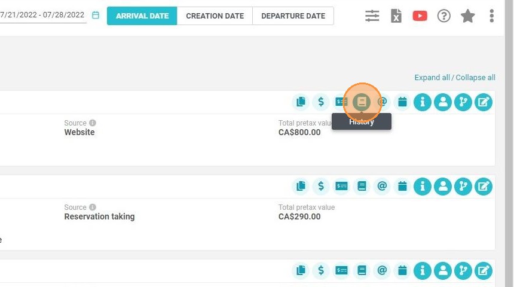Edit the Website reservation
Viewport: 514px width, 287px height.
pos(484,102)
